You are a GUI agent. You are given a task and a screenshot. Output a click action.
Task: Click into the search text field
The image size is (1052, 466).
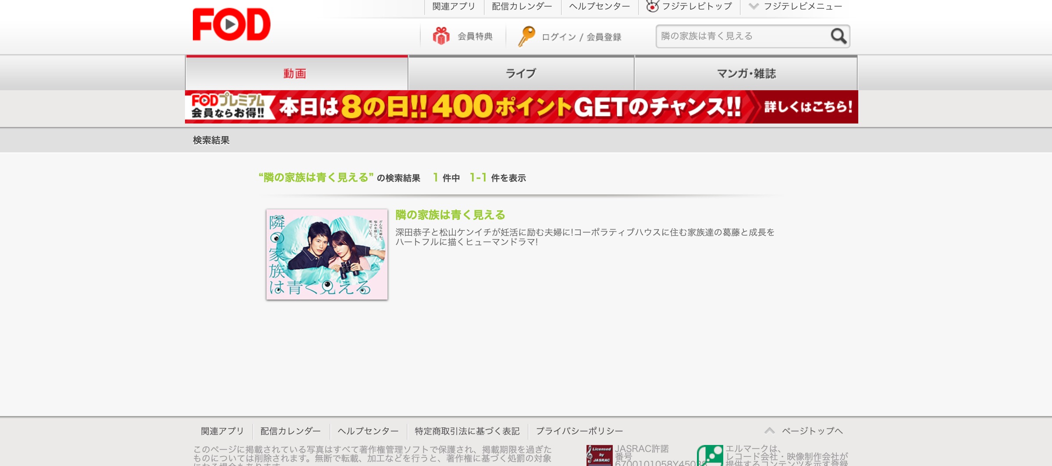click(741, 36)
